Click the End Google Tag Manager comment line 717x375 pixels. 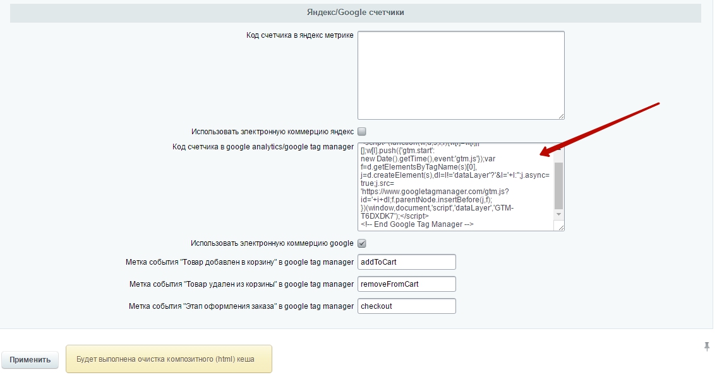tap(417, 224)
